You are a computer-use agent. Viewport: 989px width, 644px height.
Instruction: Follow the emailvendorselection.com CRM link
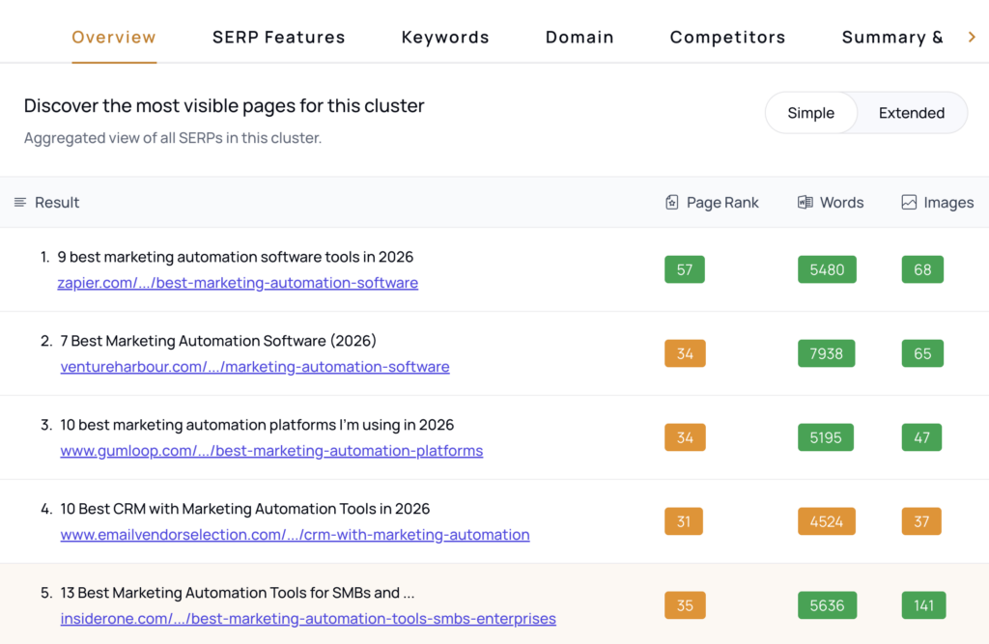coord(295,535)
